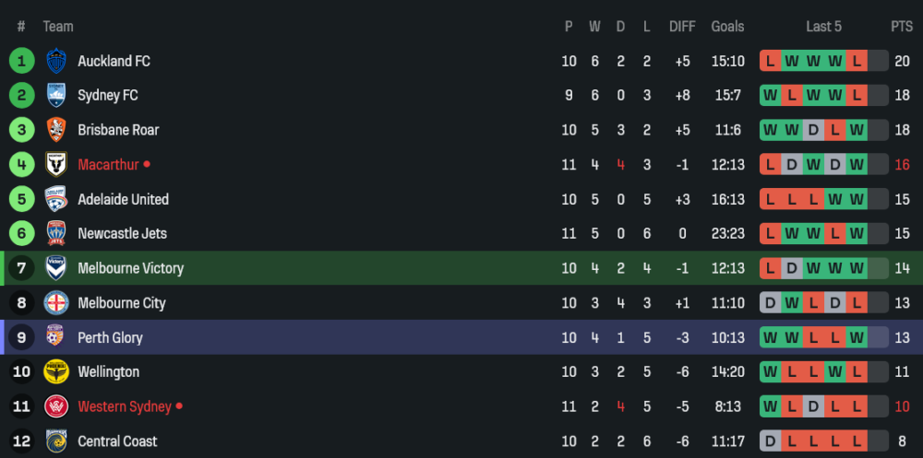Image resolution: width=923 pixels, height=458 pixels.
Task: Click the Sydney FC team logo
Action: click(x=57, y=95)
